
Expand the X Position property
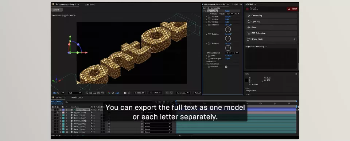(206, 16)
